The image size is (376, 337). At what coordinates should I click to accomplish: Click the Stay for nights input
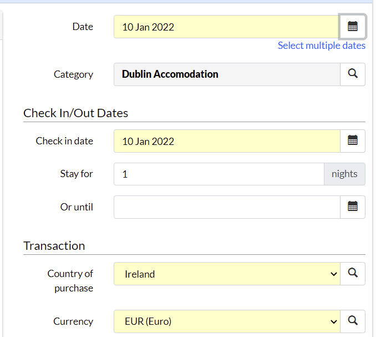pos(219,174)
